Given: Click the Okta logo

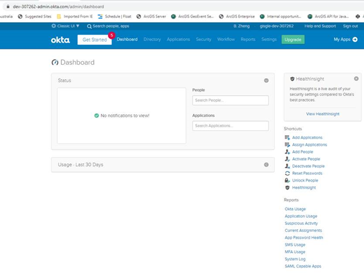Looking at the screenshot, I should pyautogui.click(x=60, y=40).
